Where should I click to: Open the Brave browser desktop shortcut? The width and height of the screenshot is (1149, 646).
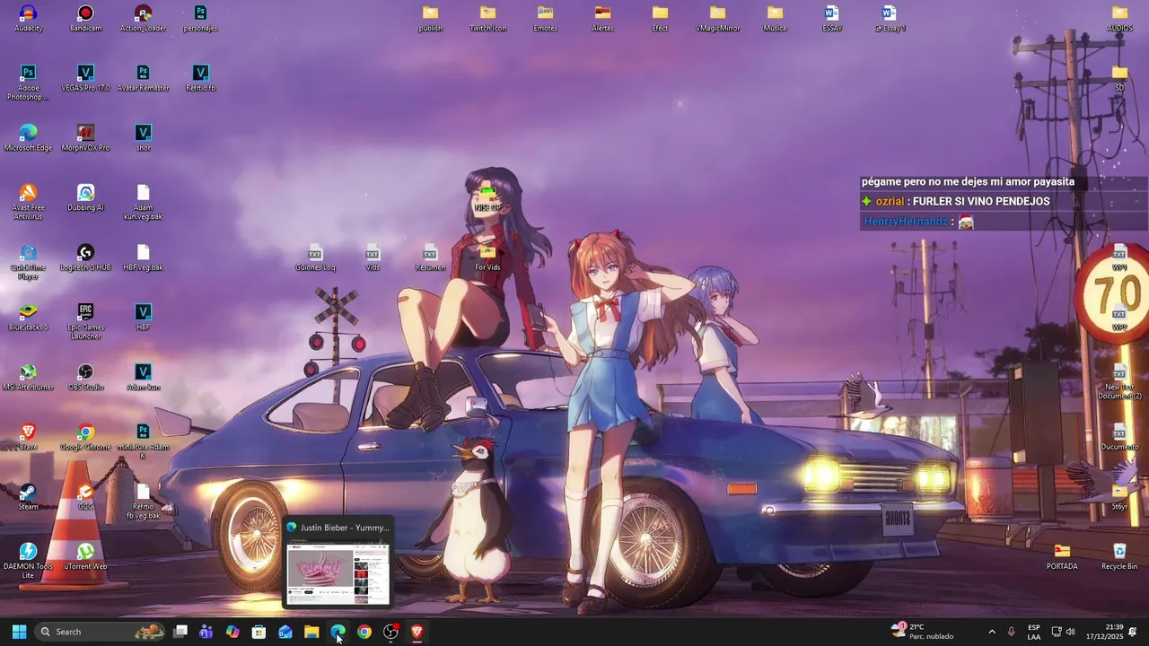[28, 438]
